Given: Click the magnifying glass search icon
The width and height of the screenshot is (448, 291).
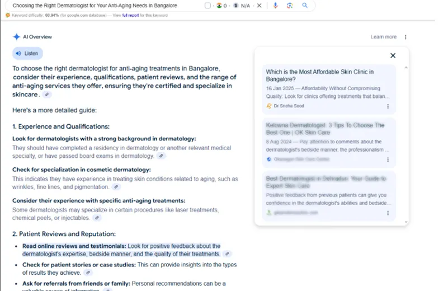Looking at the screenshot, I should click(305, 6).
